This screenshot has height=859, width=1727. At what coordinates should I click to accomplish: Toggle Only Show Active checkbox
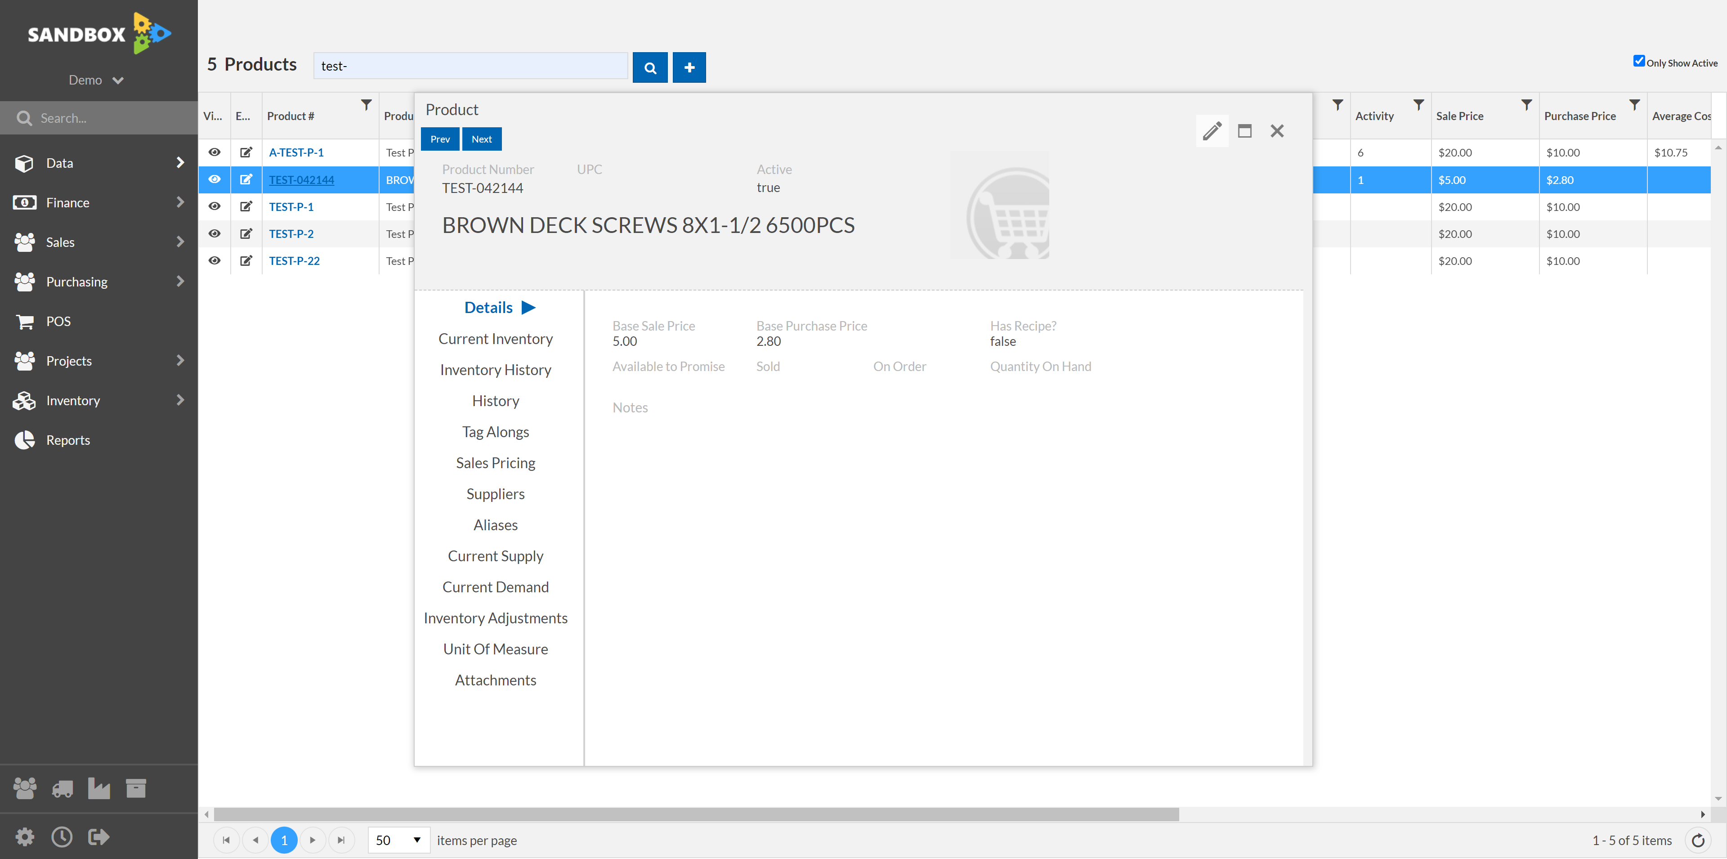click(x=1639, y=61)
